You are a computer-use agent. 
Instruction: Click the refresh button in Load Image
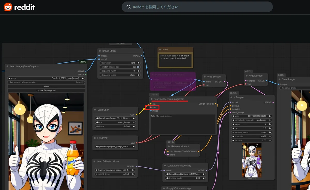click(x=46, y=86)
